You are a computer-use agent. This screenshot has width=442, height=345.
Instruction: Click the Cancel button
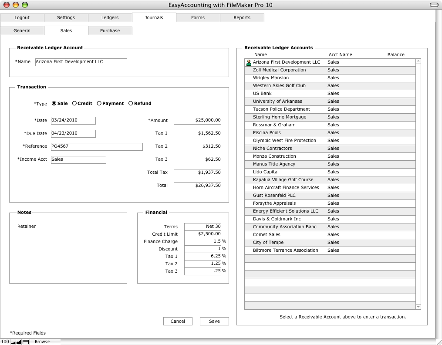point(178,321)
